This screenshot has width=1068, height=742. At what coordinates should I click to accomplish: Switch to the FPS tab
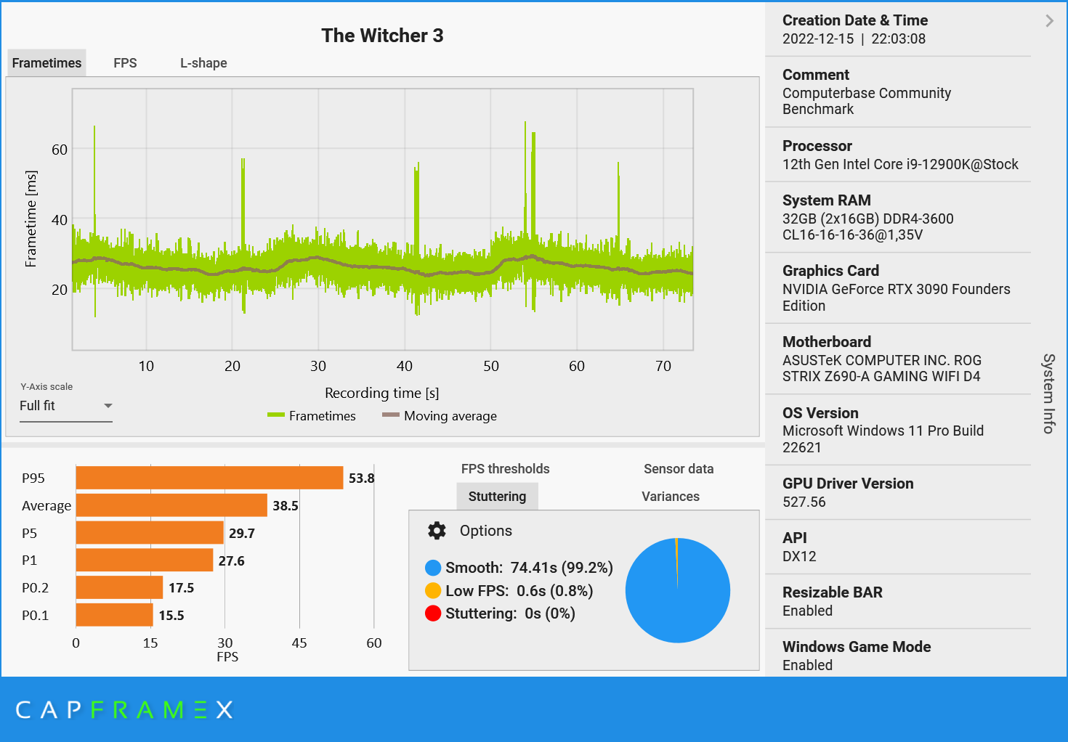124,62
